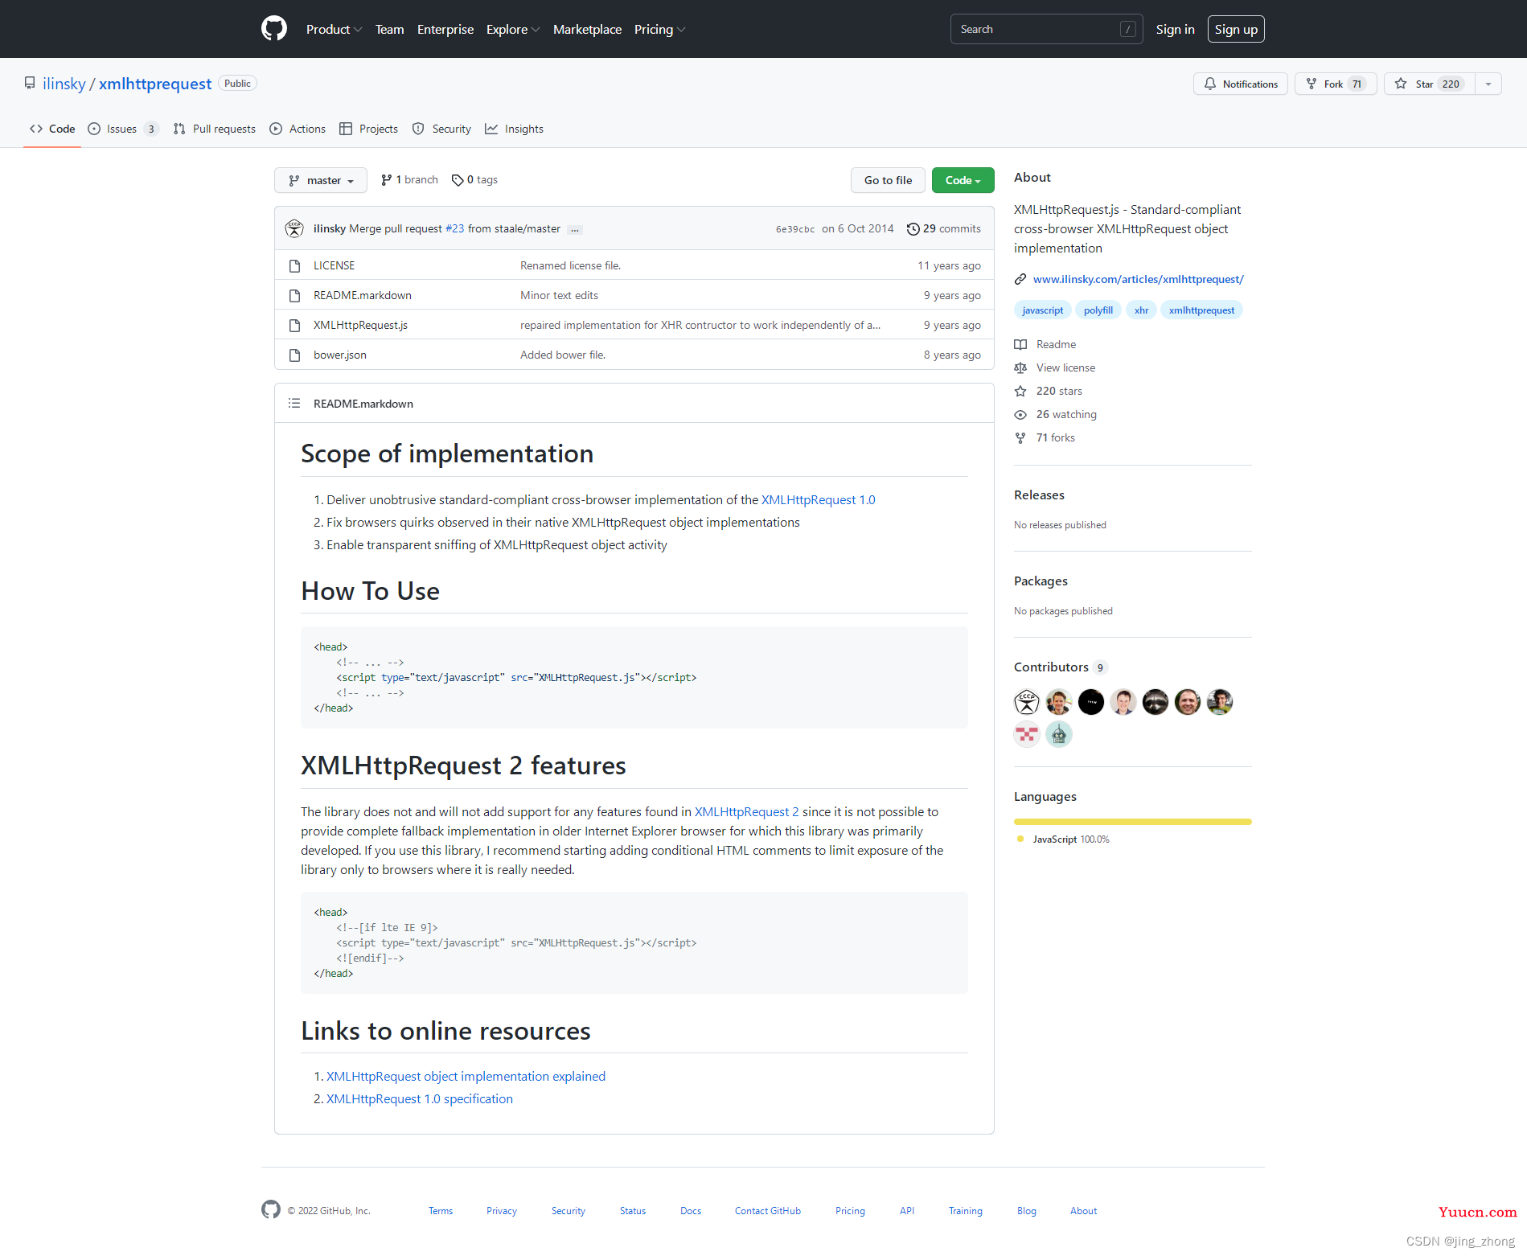Open the ilinsky owner profile link
The height and width of the screenshot is (1256, 1527).
pyautogui.click(x=64, y=84)
